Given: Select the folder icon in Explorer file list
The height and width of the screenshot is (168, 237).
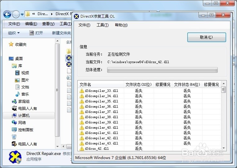Looking at the screenshot, I should click(69, 51).
